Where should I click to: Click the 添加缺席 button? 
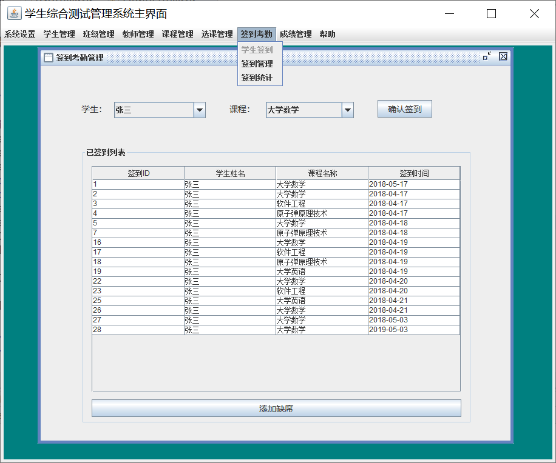pyautogui.click(x=276, y=408)
